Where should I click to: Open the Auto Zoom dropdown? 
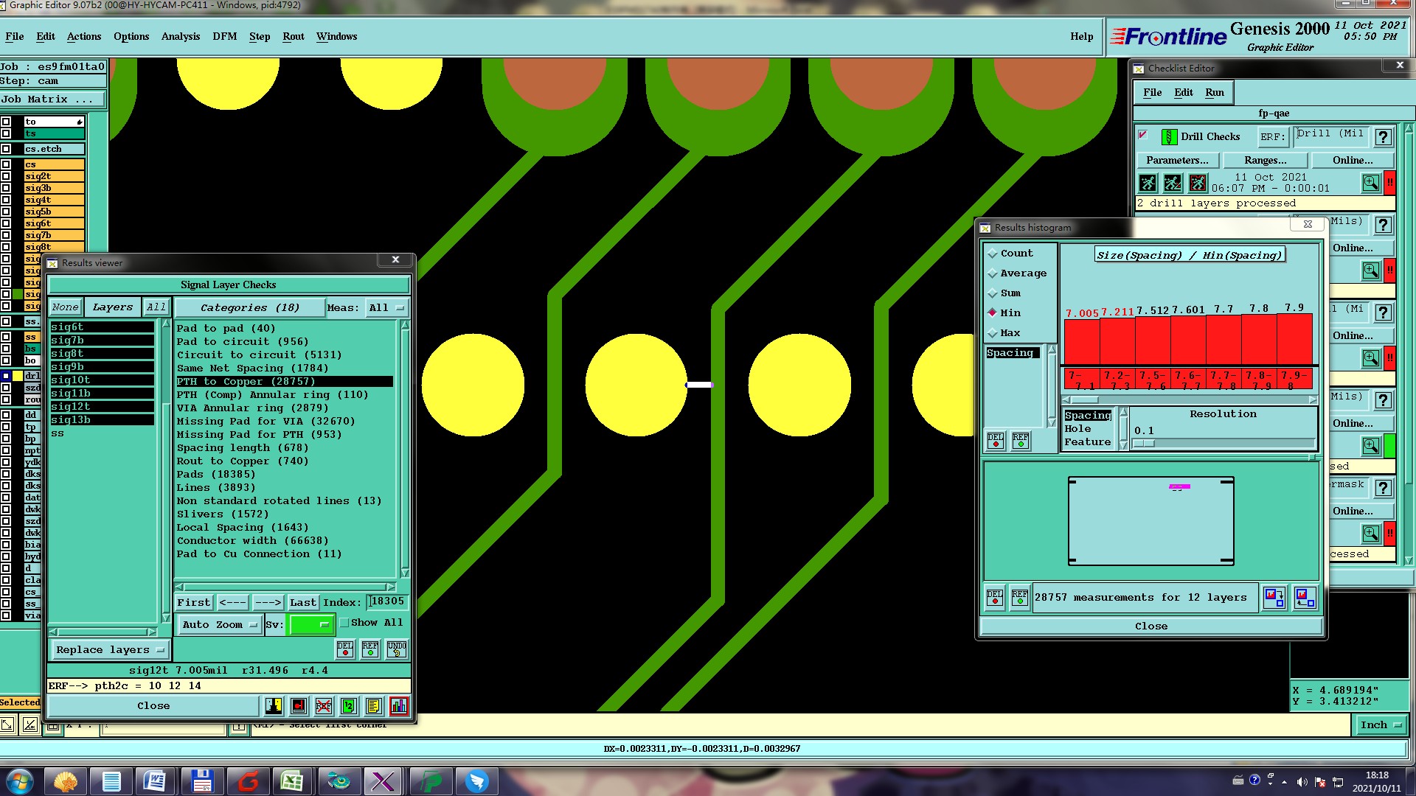click(220, 624)
